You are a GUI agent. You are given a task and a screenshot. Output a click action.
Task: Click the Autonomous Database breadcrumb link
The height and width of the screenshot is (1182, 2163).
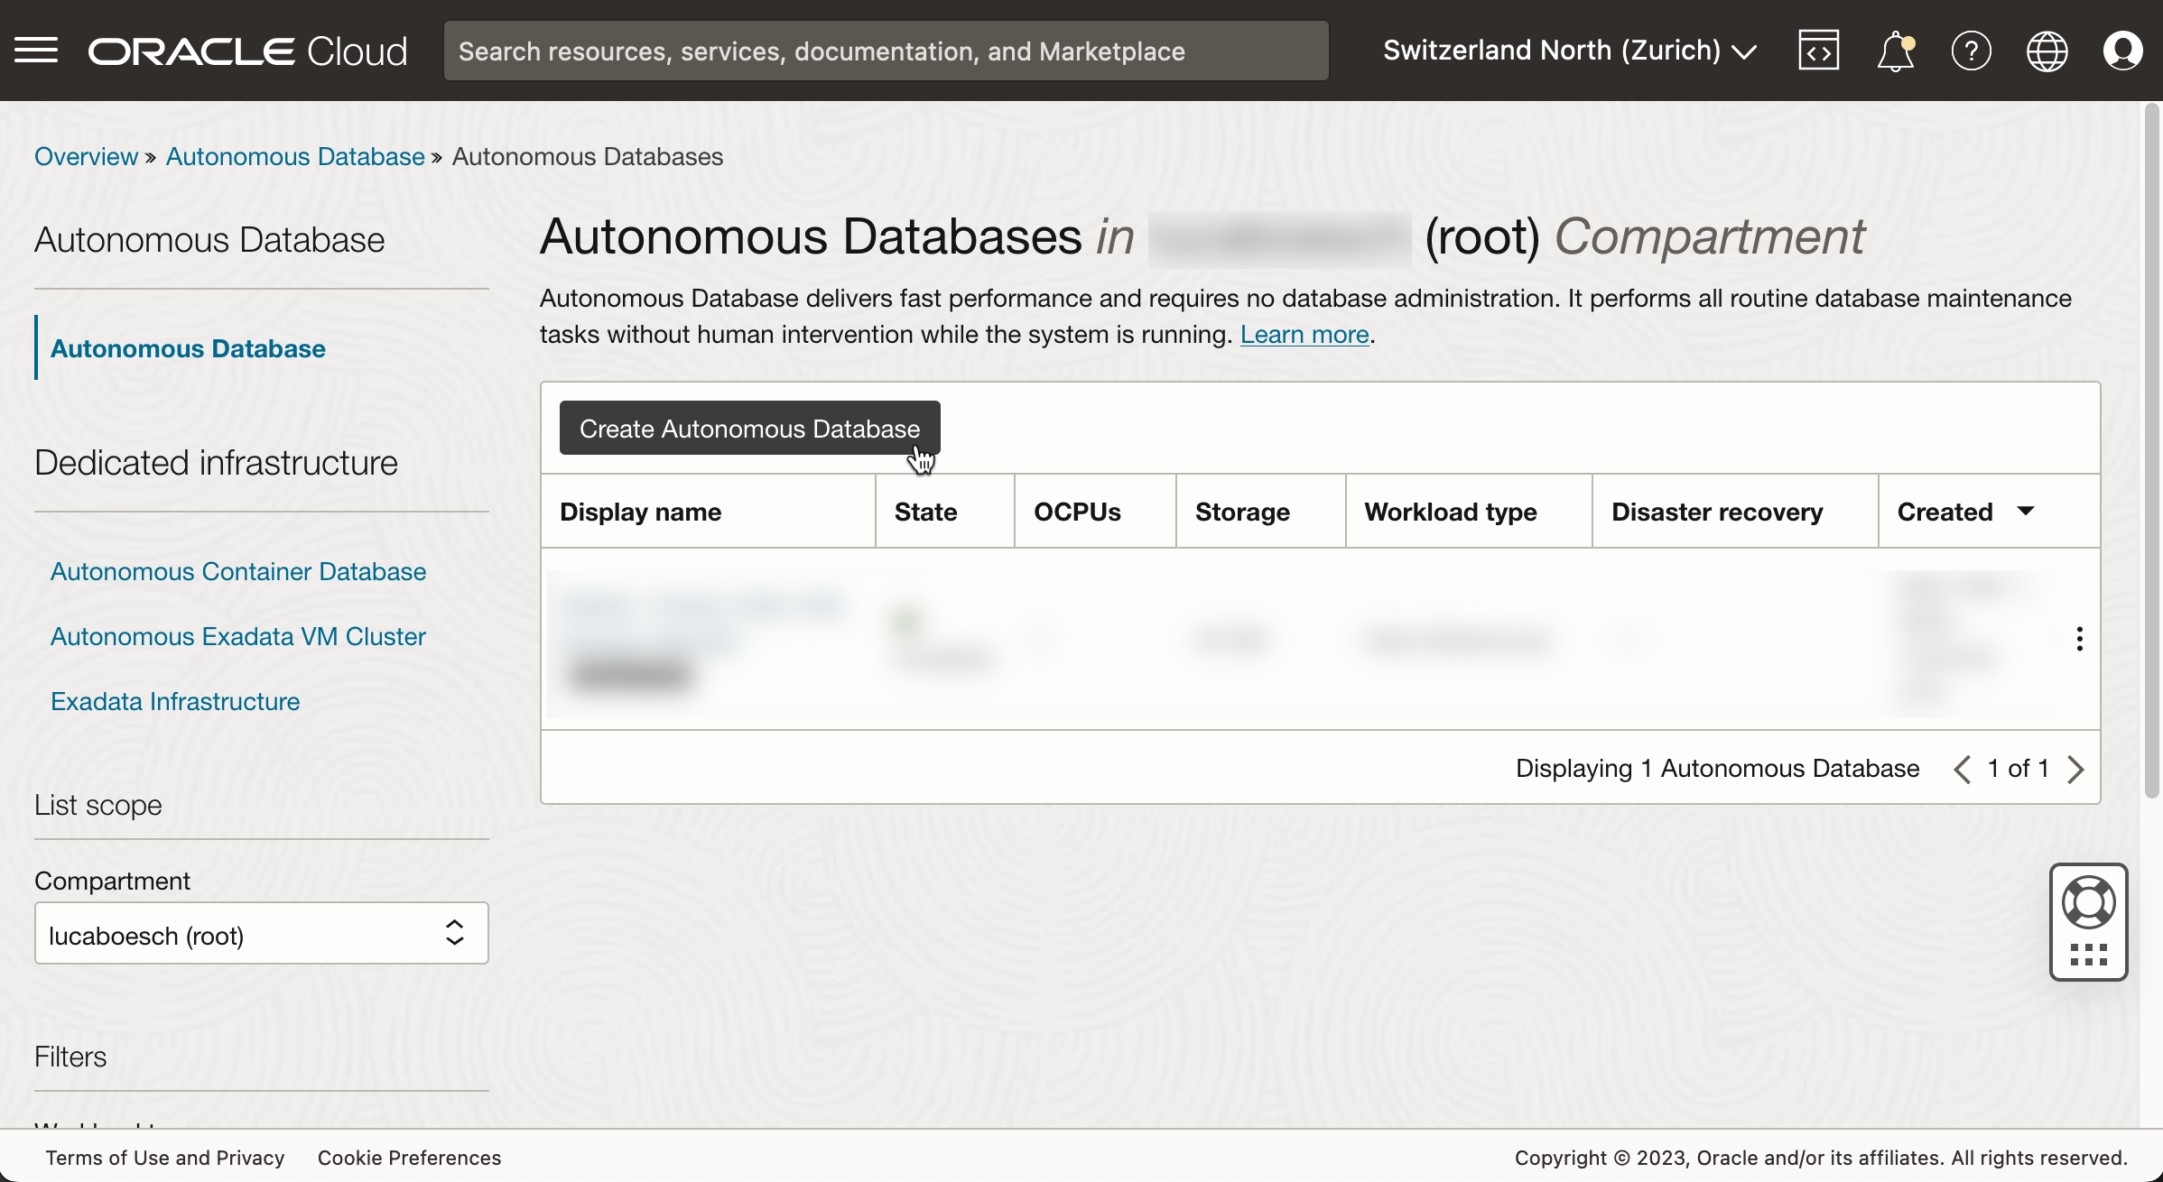(292, 156)
